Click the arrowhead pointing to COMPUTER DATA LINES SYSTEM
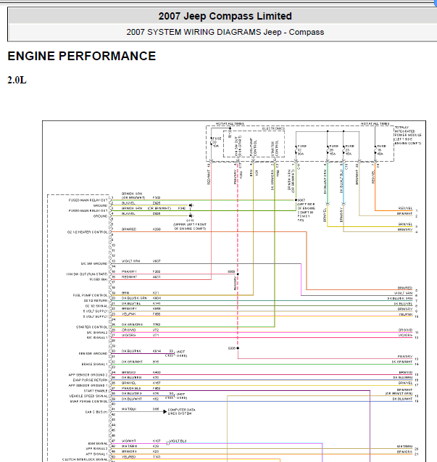Viewport: 437px width, 462px height. 165,412
